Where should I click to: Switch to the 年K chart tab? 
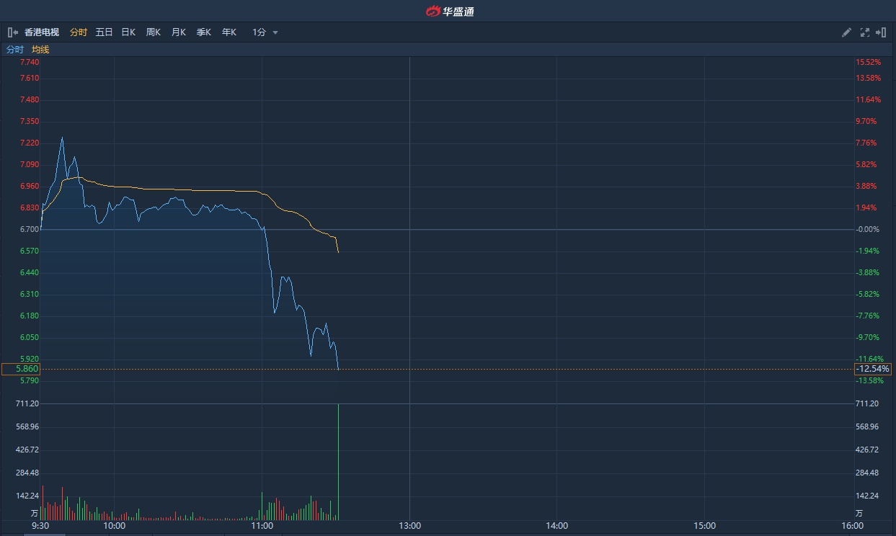pyautogui.click(x=229, y=32)
